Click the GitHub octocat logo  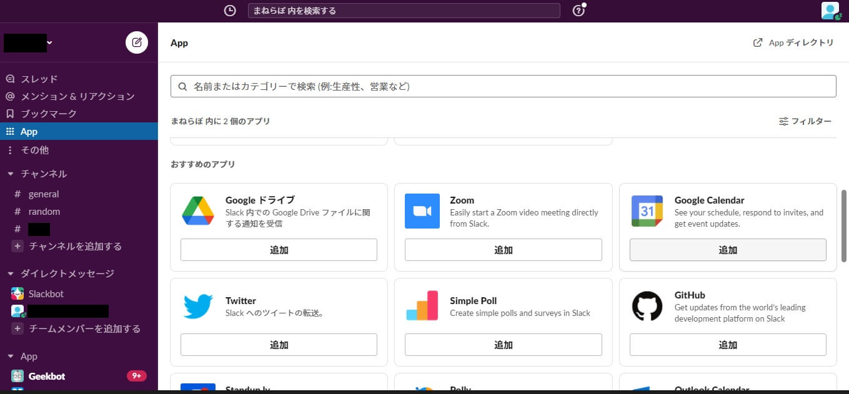pos(647,306)
